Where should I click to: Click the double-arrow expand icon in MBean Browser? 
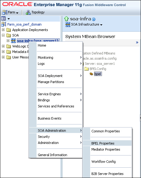click(137, 43)
